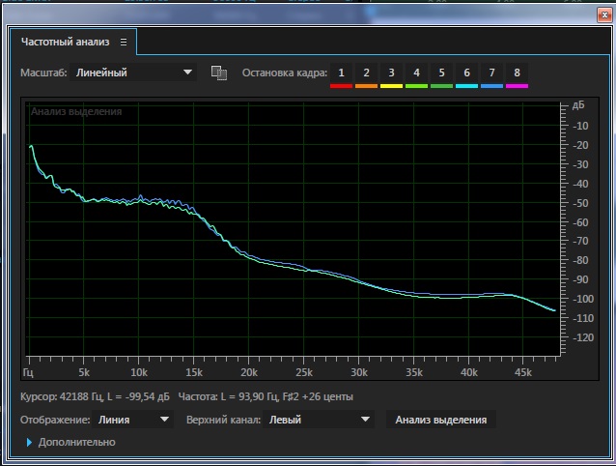This screenshot has height=466, width=616.
Task: Click the 20k mark on the frequency axis
Action: pos(249,371)
